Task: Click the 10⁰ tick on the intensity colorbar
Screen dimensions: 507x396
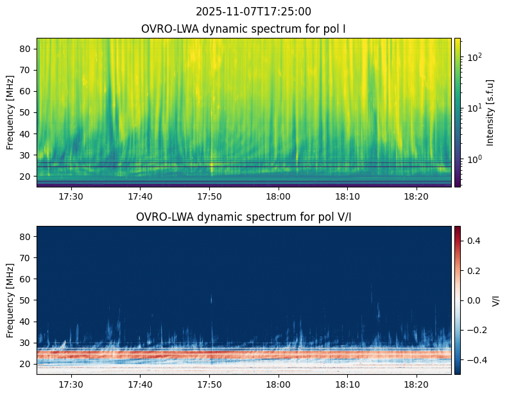Action: [x=474, y=159]
